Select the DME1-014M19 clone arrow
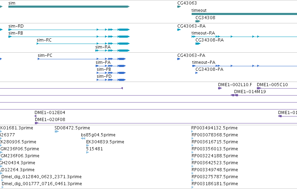This screenshot has width=297, height=189. [234, 95]
